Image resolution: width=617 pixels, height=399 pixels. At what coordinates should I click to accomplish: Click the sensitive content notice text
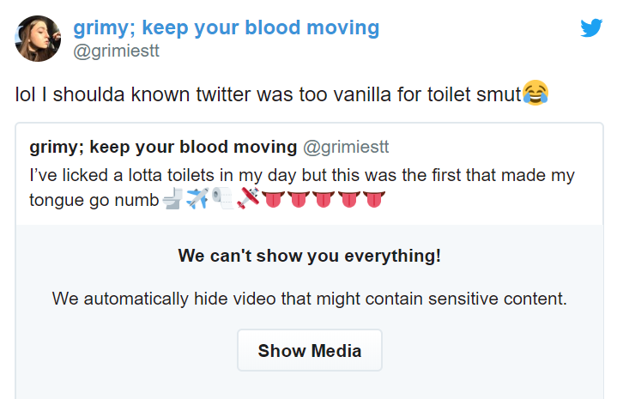pos(310,299)
